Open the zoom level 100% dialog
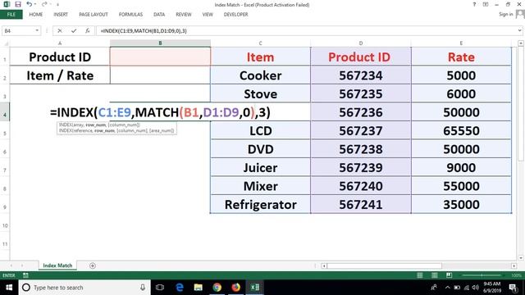This screenshot has width=525, height=295. pos(516,275)
